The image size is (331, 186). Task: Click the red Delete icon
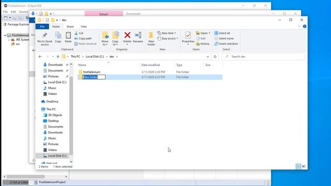click(x=127, y=35)
